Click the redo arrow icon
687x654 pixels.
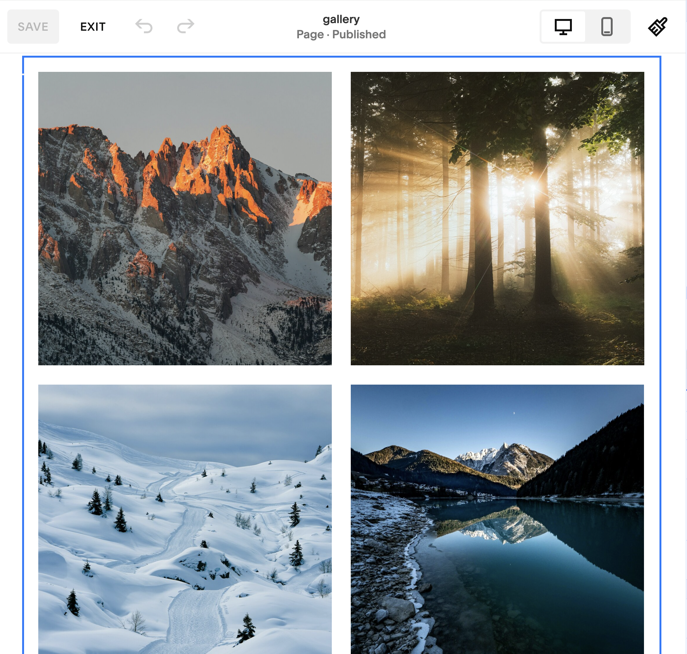185,27
